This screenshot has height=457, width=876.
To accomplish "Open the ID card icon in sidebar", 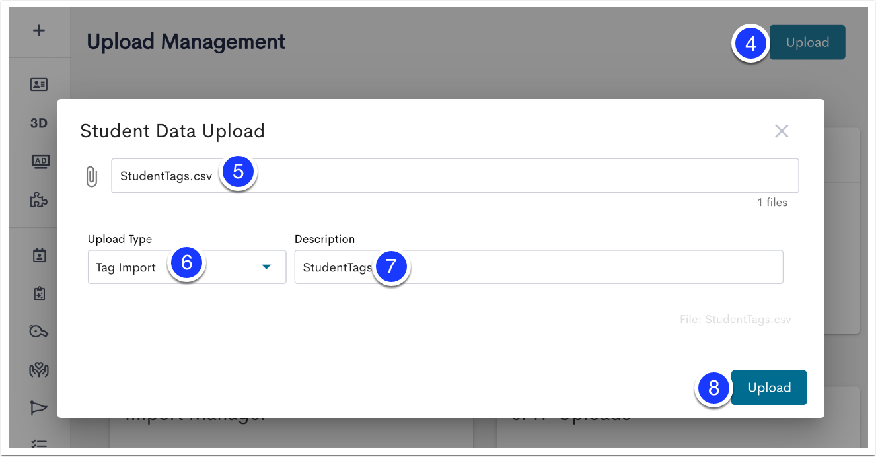I will pyautogui.click(x=39, y=85).
